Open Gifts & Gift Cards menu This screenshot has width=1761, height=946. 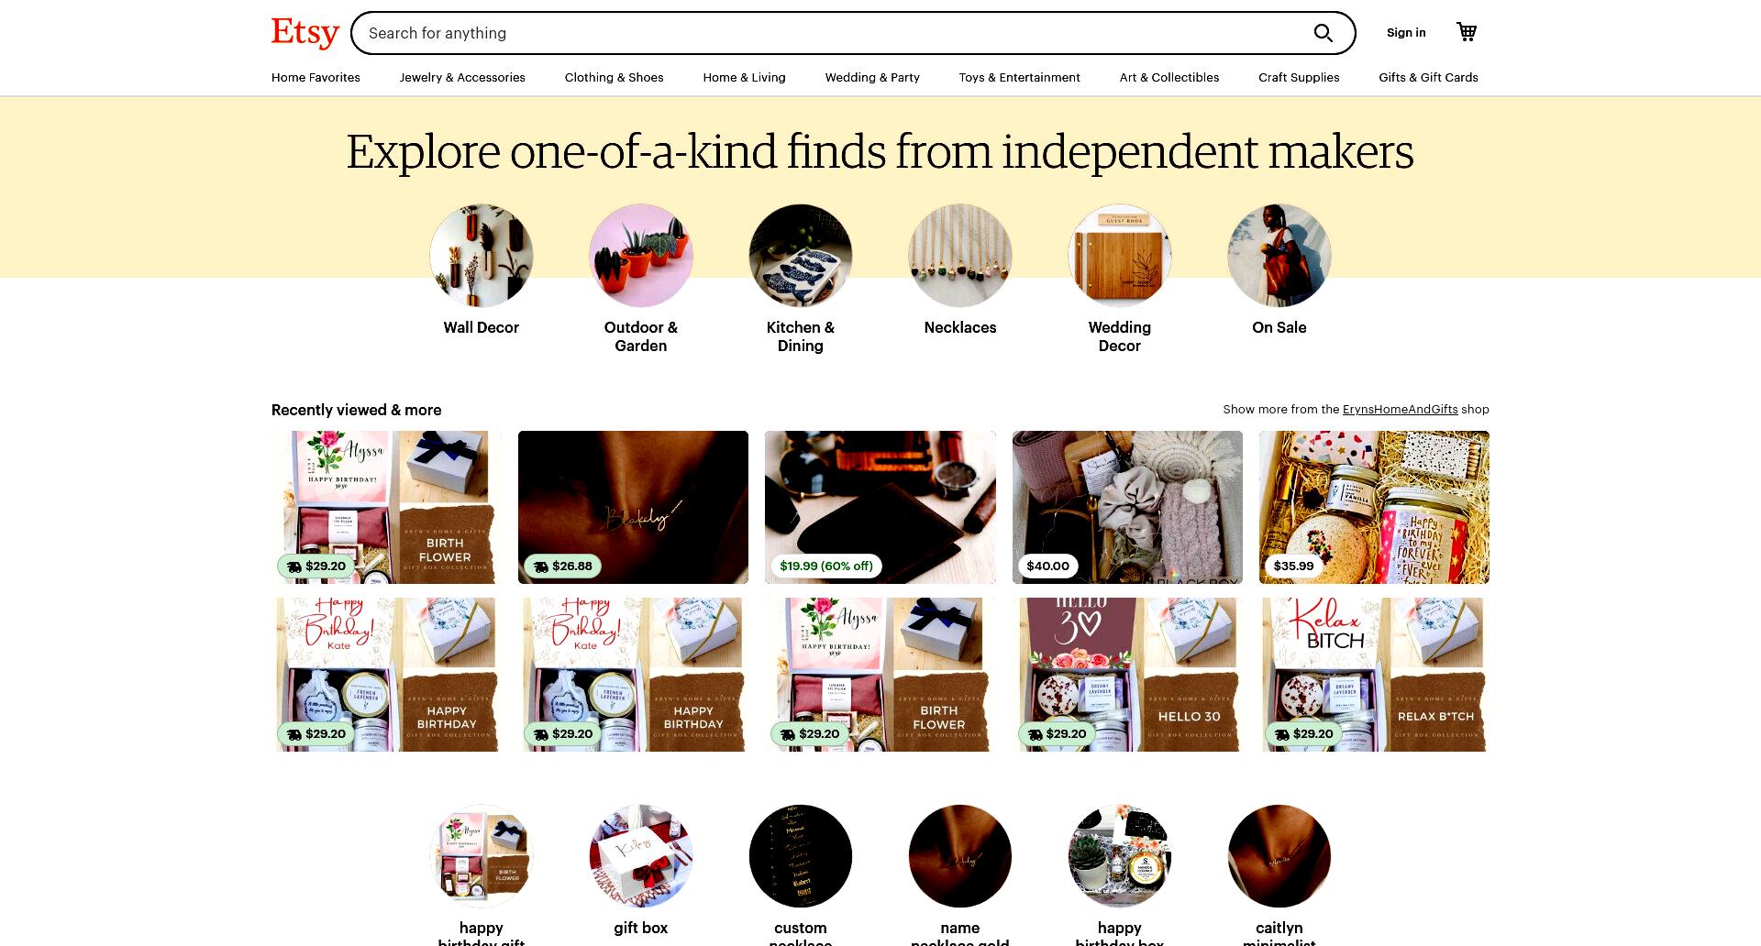pos(1428,77)
